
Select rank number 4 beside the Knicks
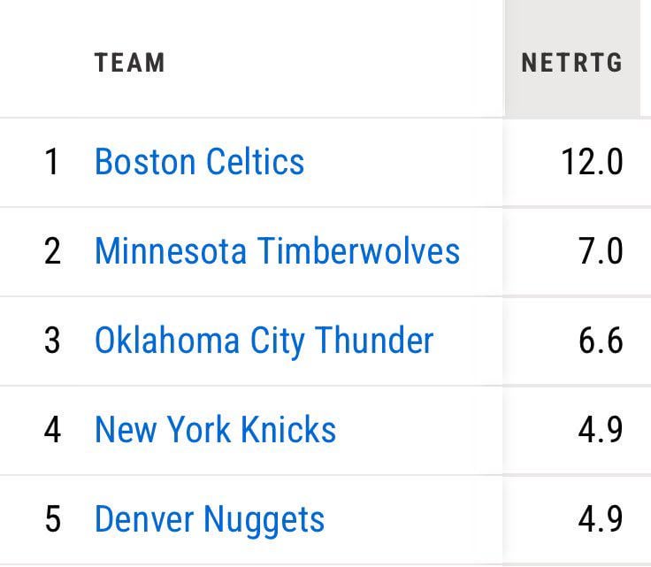click(52, 430)
